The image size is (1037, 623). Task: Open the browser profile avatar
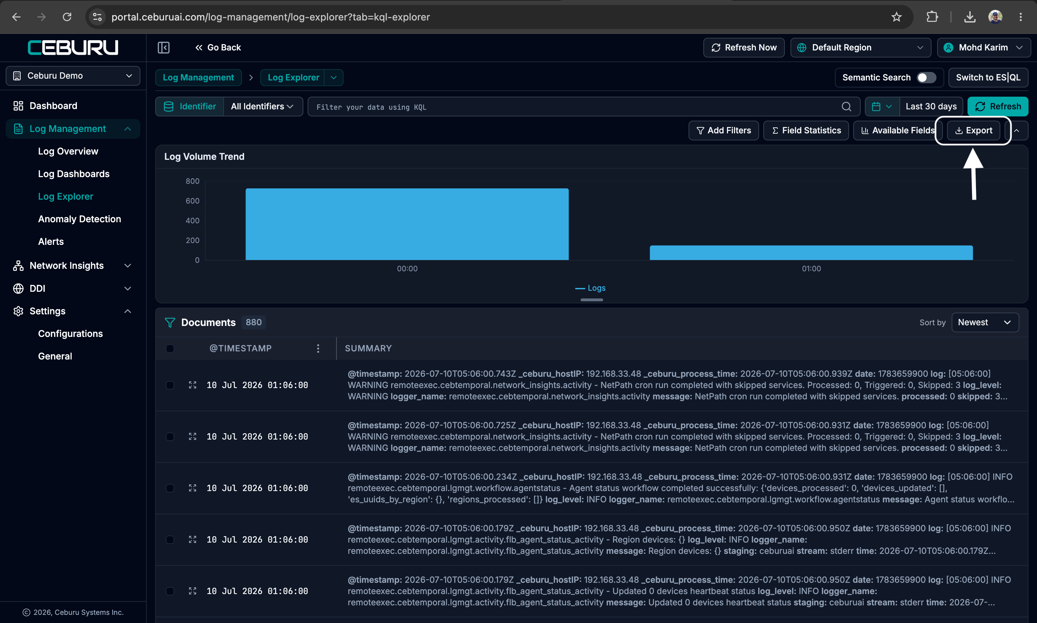click(x=995, y=17)
